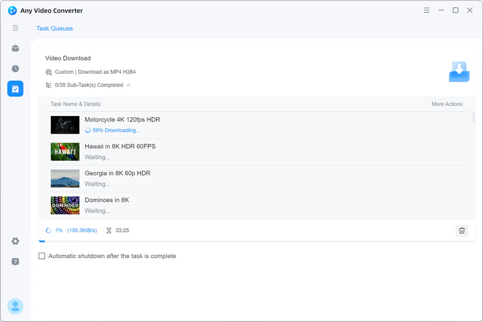The image size is (483, 322).
Task: Click the Task Queues tab heading
Action: pos(54,28)
